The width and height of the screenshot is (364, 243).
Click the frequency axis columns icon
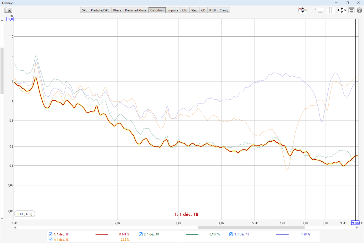click(x=330, y=10)
